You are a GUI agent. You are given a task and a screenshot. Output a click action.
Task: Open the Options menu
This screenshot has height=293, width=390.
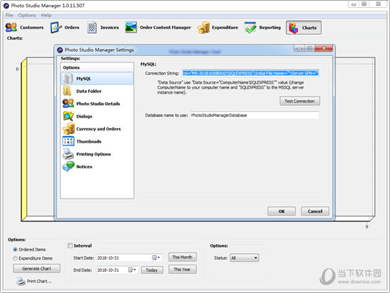pos(27,15)
